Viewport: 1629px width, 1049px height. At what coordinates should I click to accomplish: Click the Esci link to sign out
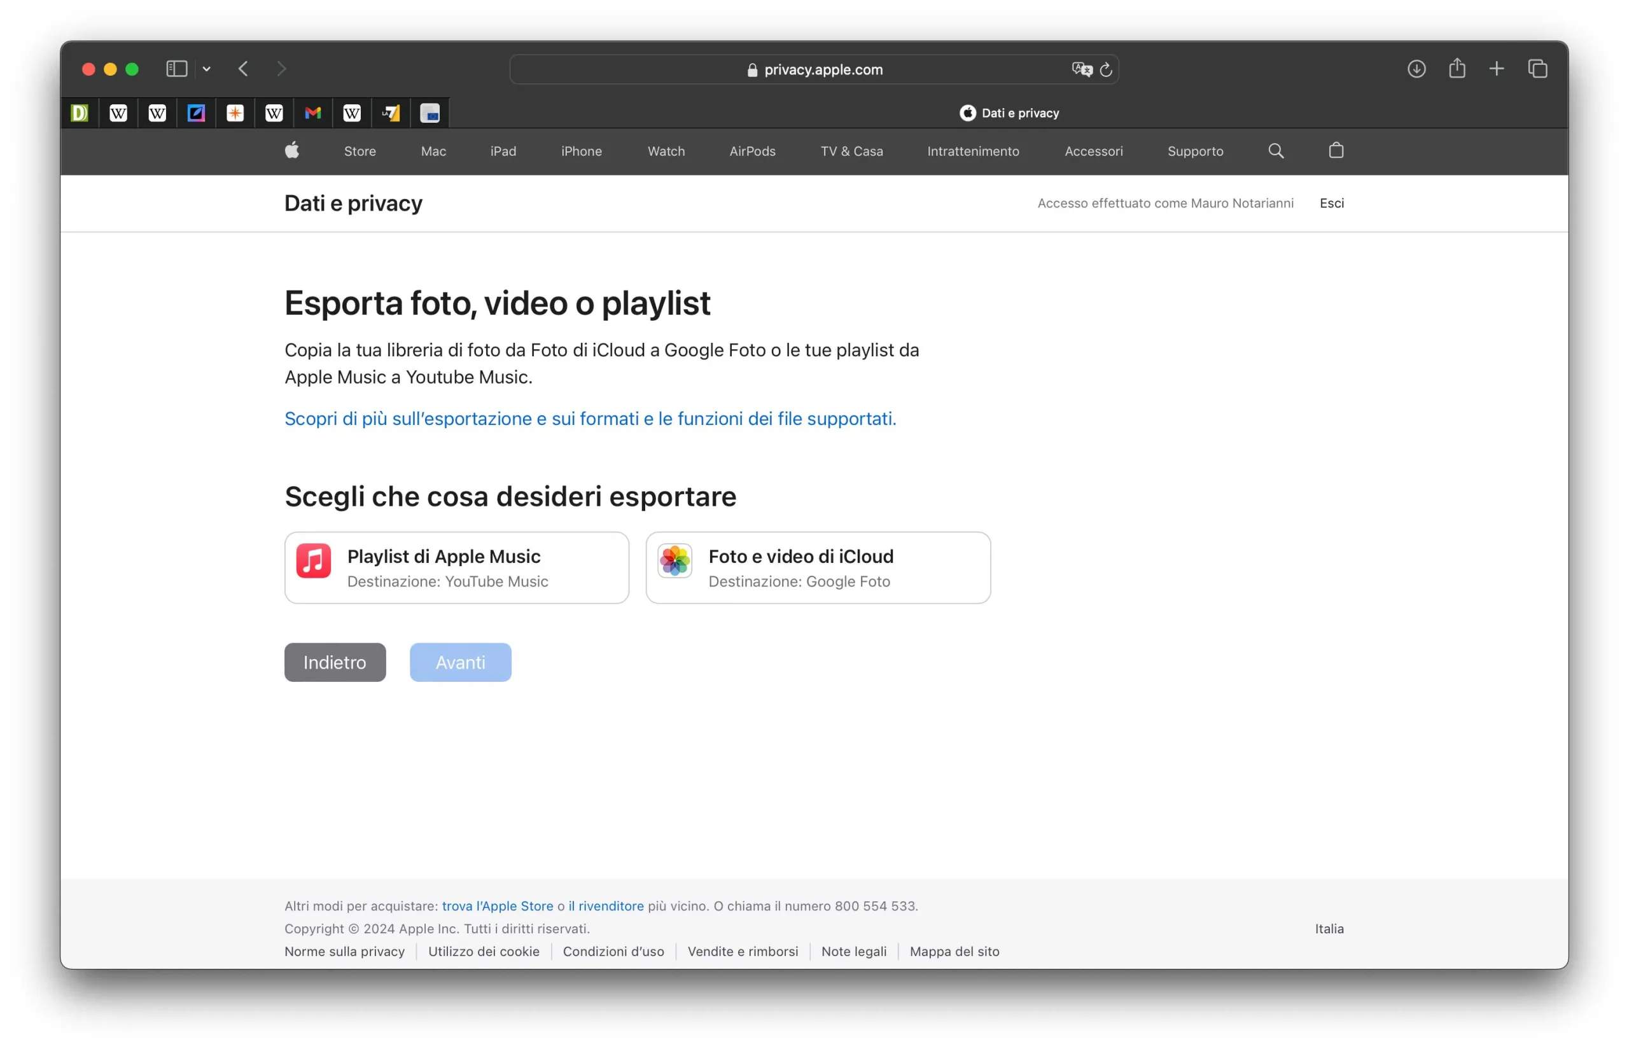tap(1331, 203)
